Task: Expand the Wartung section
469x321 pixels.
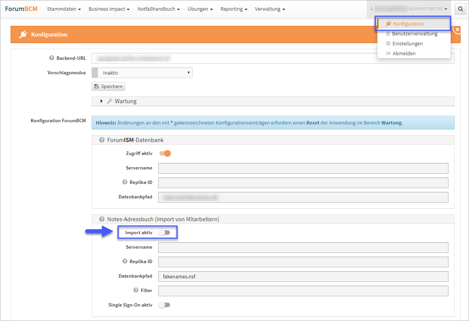Action: click(x=102, y=101)
